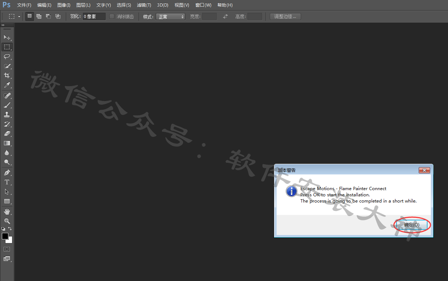
Task: Click the 宽度 width input field
Action: point(209,16)
